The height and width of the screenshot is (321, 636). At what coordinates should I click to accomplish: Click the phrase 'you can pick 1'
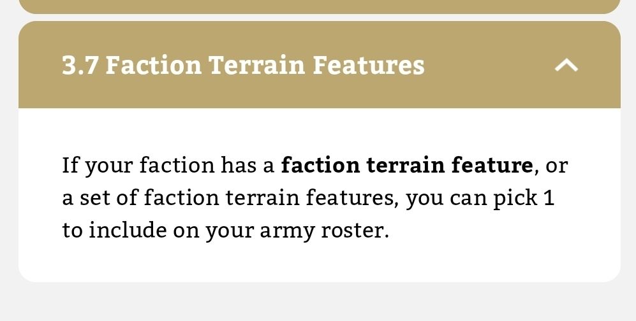480,198
